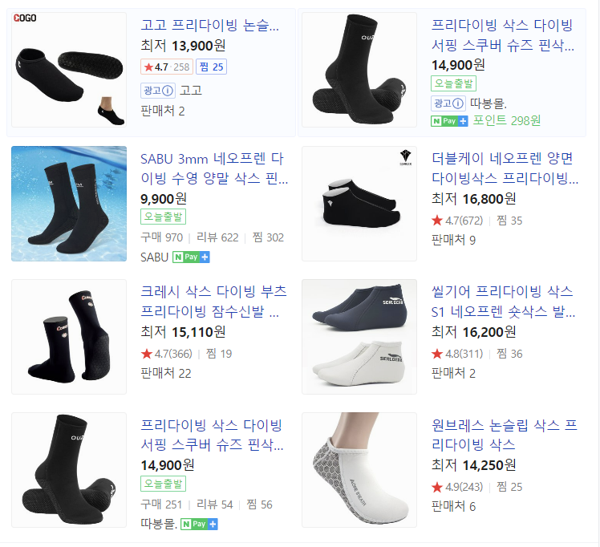Open 더블케이 네오프렌 양면 다이빙삭스 link
The height and width of the screenshot is (547, 600).
click(505, 168)
